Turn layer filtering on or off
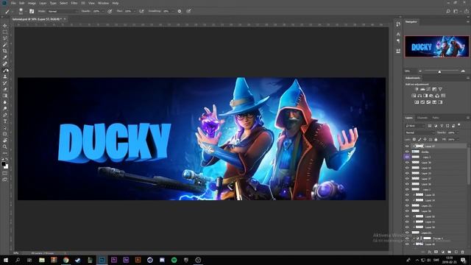 click(459, 125)
